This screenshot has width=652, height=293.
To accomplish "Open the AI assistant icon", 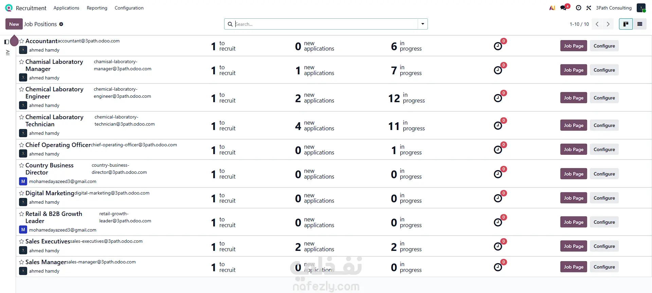I will [x=552, y=8].
